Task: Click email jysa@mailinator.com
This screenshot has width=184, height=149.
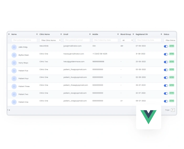Action: 72,46
